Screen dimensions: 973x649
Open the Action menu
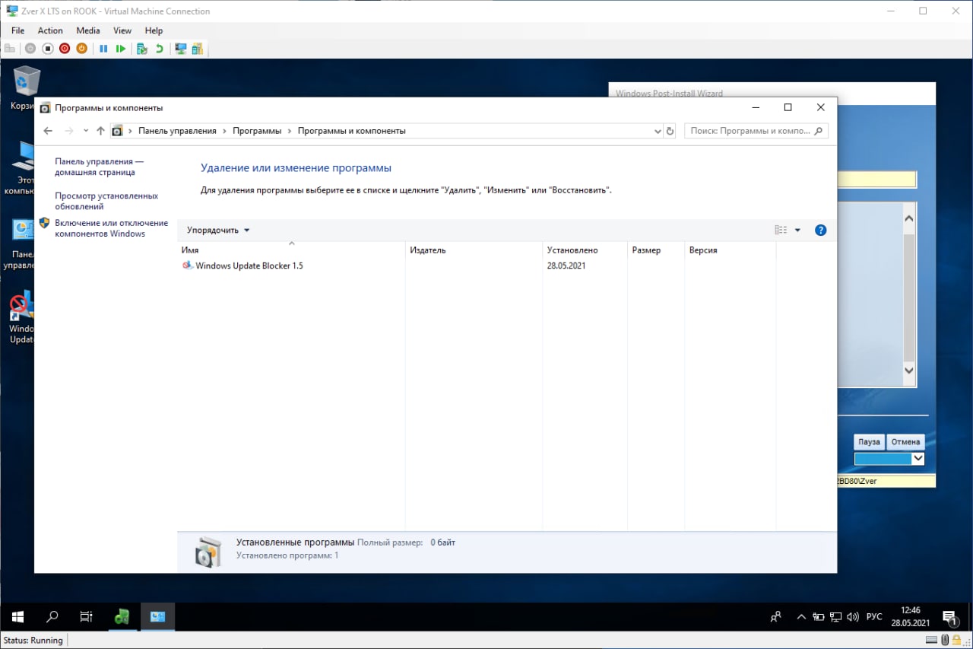point(50,30)
